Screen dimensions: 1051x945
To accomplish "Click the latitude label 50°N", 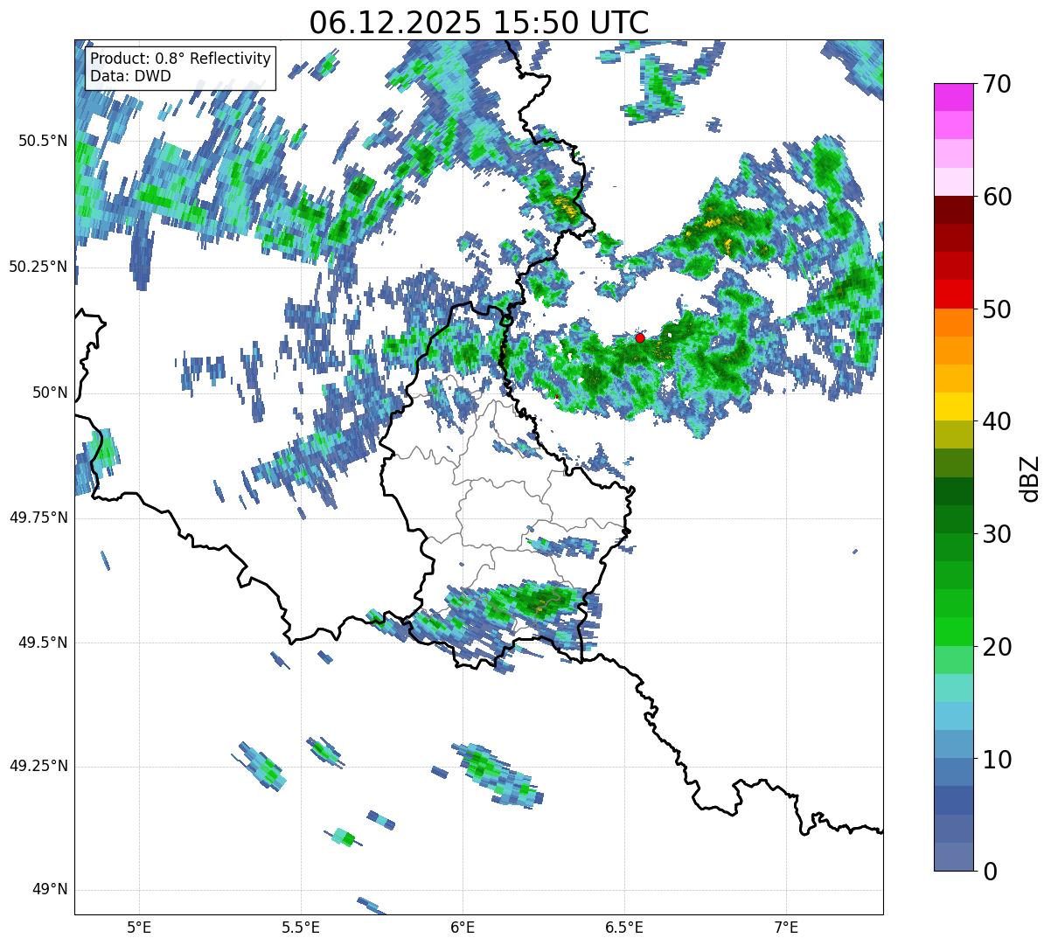I will click(x=50, y=393).
